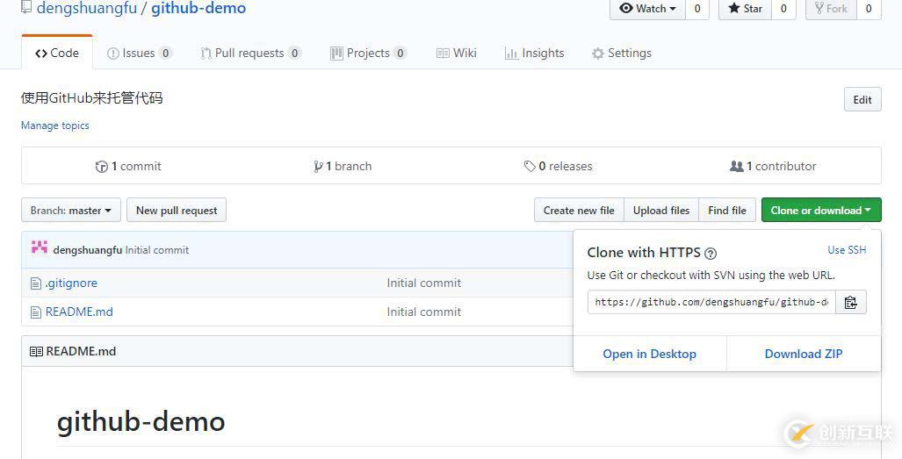Viewport: 902px width, 459px height.
Task: Star the github-demo repository
Action: pyautogui.click(x=746, y=9)
